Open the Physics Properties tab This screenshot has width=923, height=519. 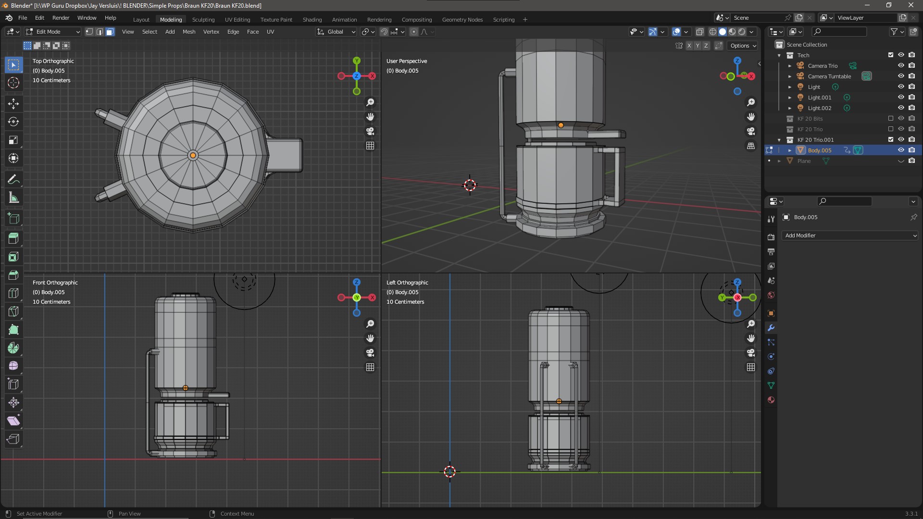[771, 356]
